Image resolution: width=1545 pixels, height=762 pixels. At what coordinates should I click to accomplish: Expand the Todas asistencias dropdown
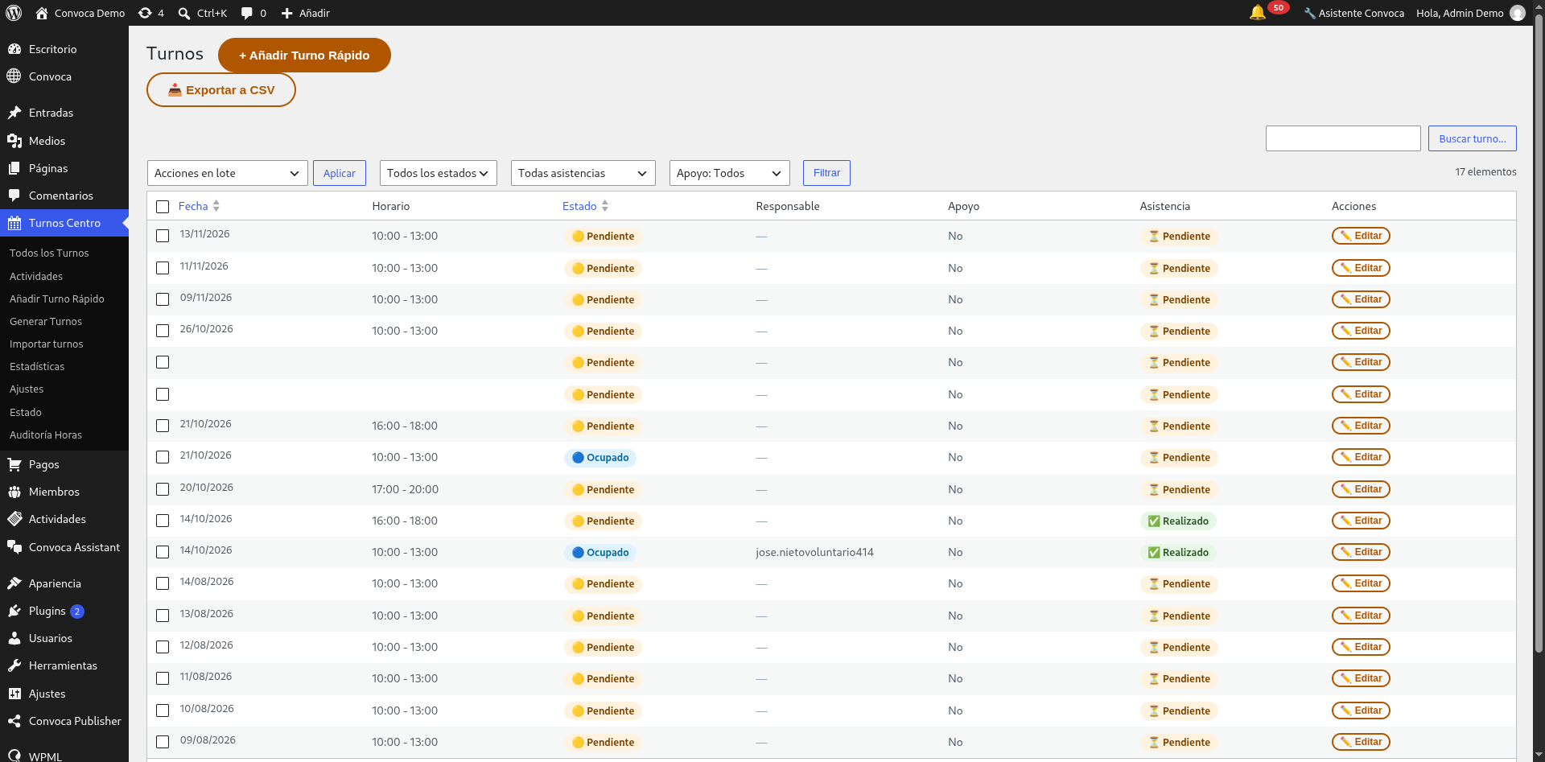583,173
